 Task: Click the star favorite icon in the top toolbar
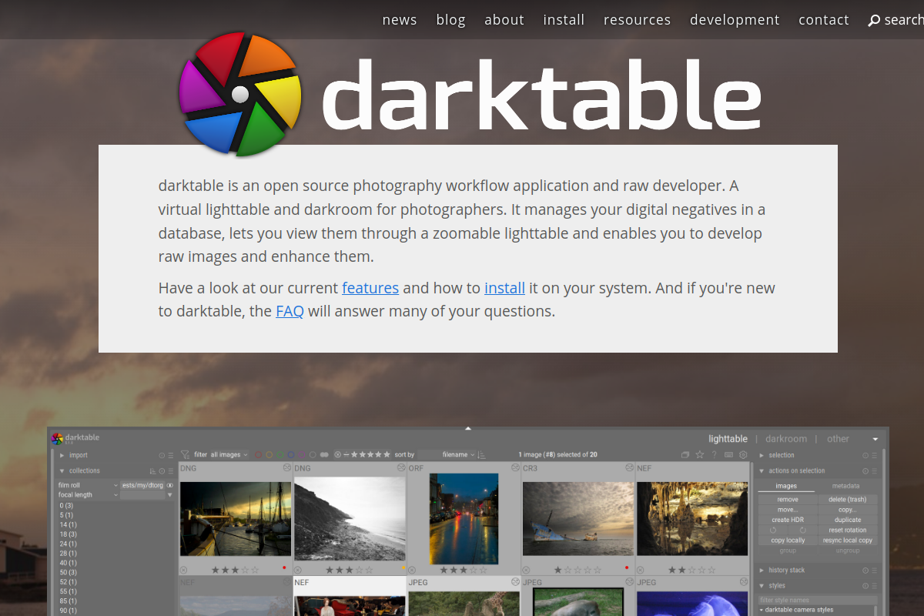(x=699, y=454)
